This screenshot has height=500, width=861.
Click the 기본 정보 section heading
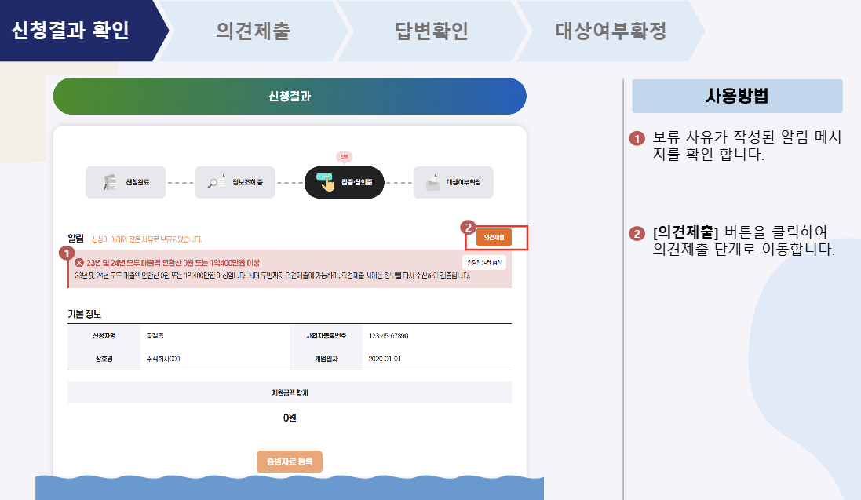85,314
